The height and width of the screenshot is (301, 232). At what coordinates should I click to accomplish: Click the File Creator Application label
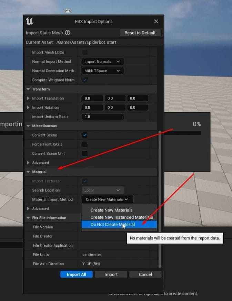[x=53, y=245]
